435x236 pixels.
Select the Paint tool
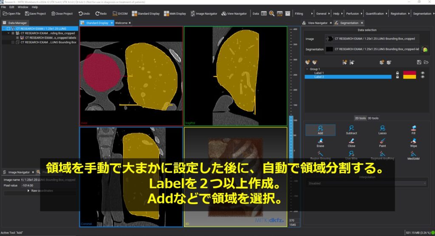click(382, 143)
